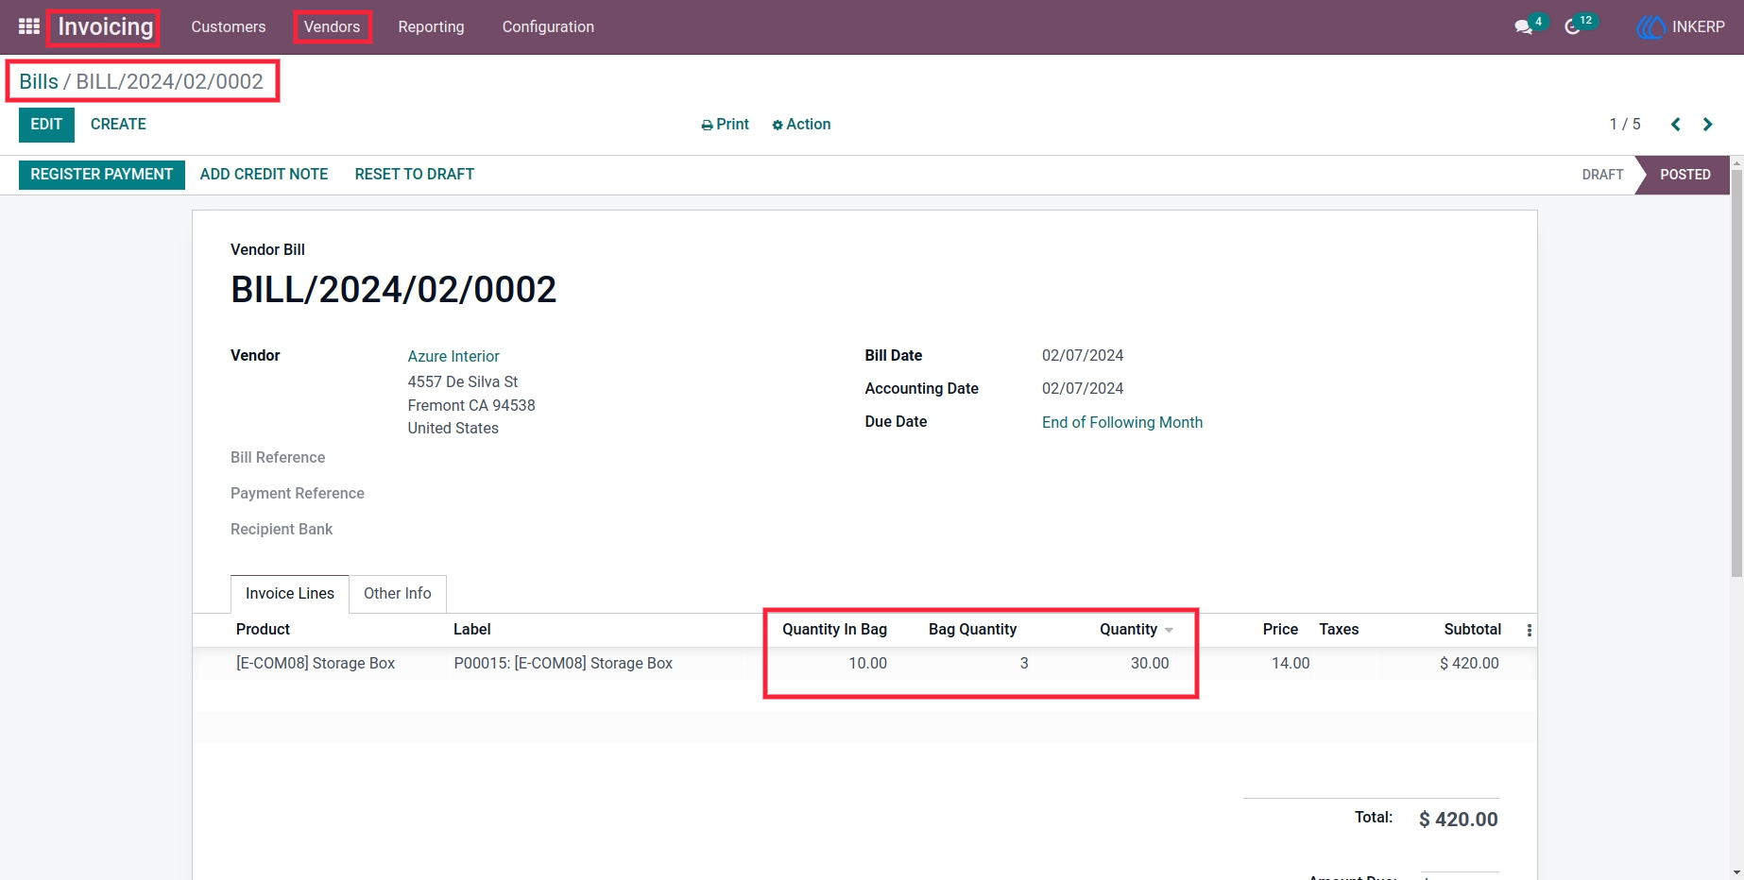This screenshot has height=880, width=1744.
Task: Click Bag Quantity value 3
Action: tap(1024, 664)
